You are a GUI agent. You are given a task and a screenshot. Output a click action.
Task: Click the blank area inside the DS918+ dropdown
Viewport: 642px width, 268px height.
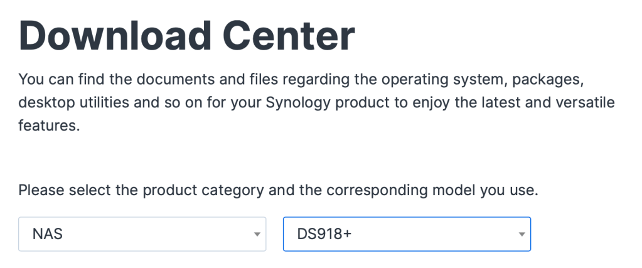pyautogui.click(x=439, y=235)
